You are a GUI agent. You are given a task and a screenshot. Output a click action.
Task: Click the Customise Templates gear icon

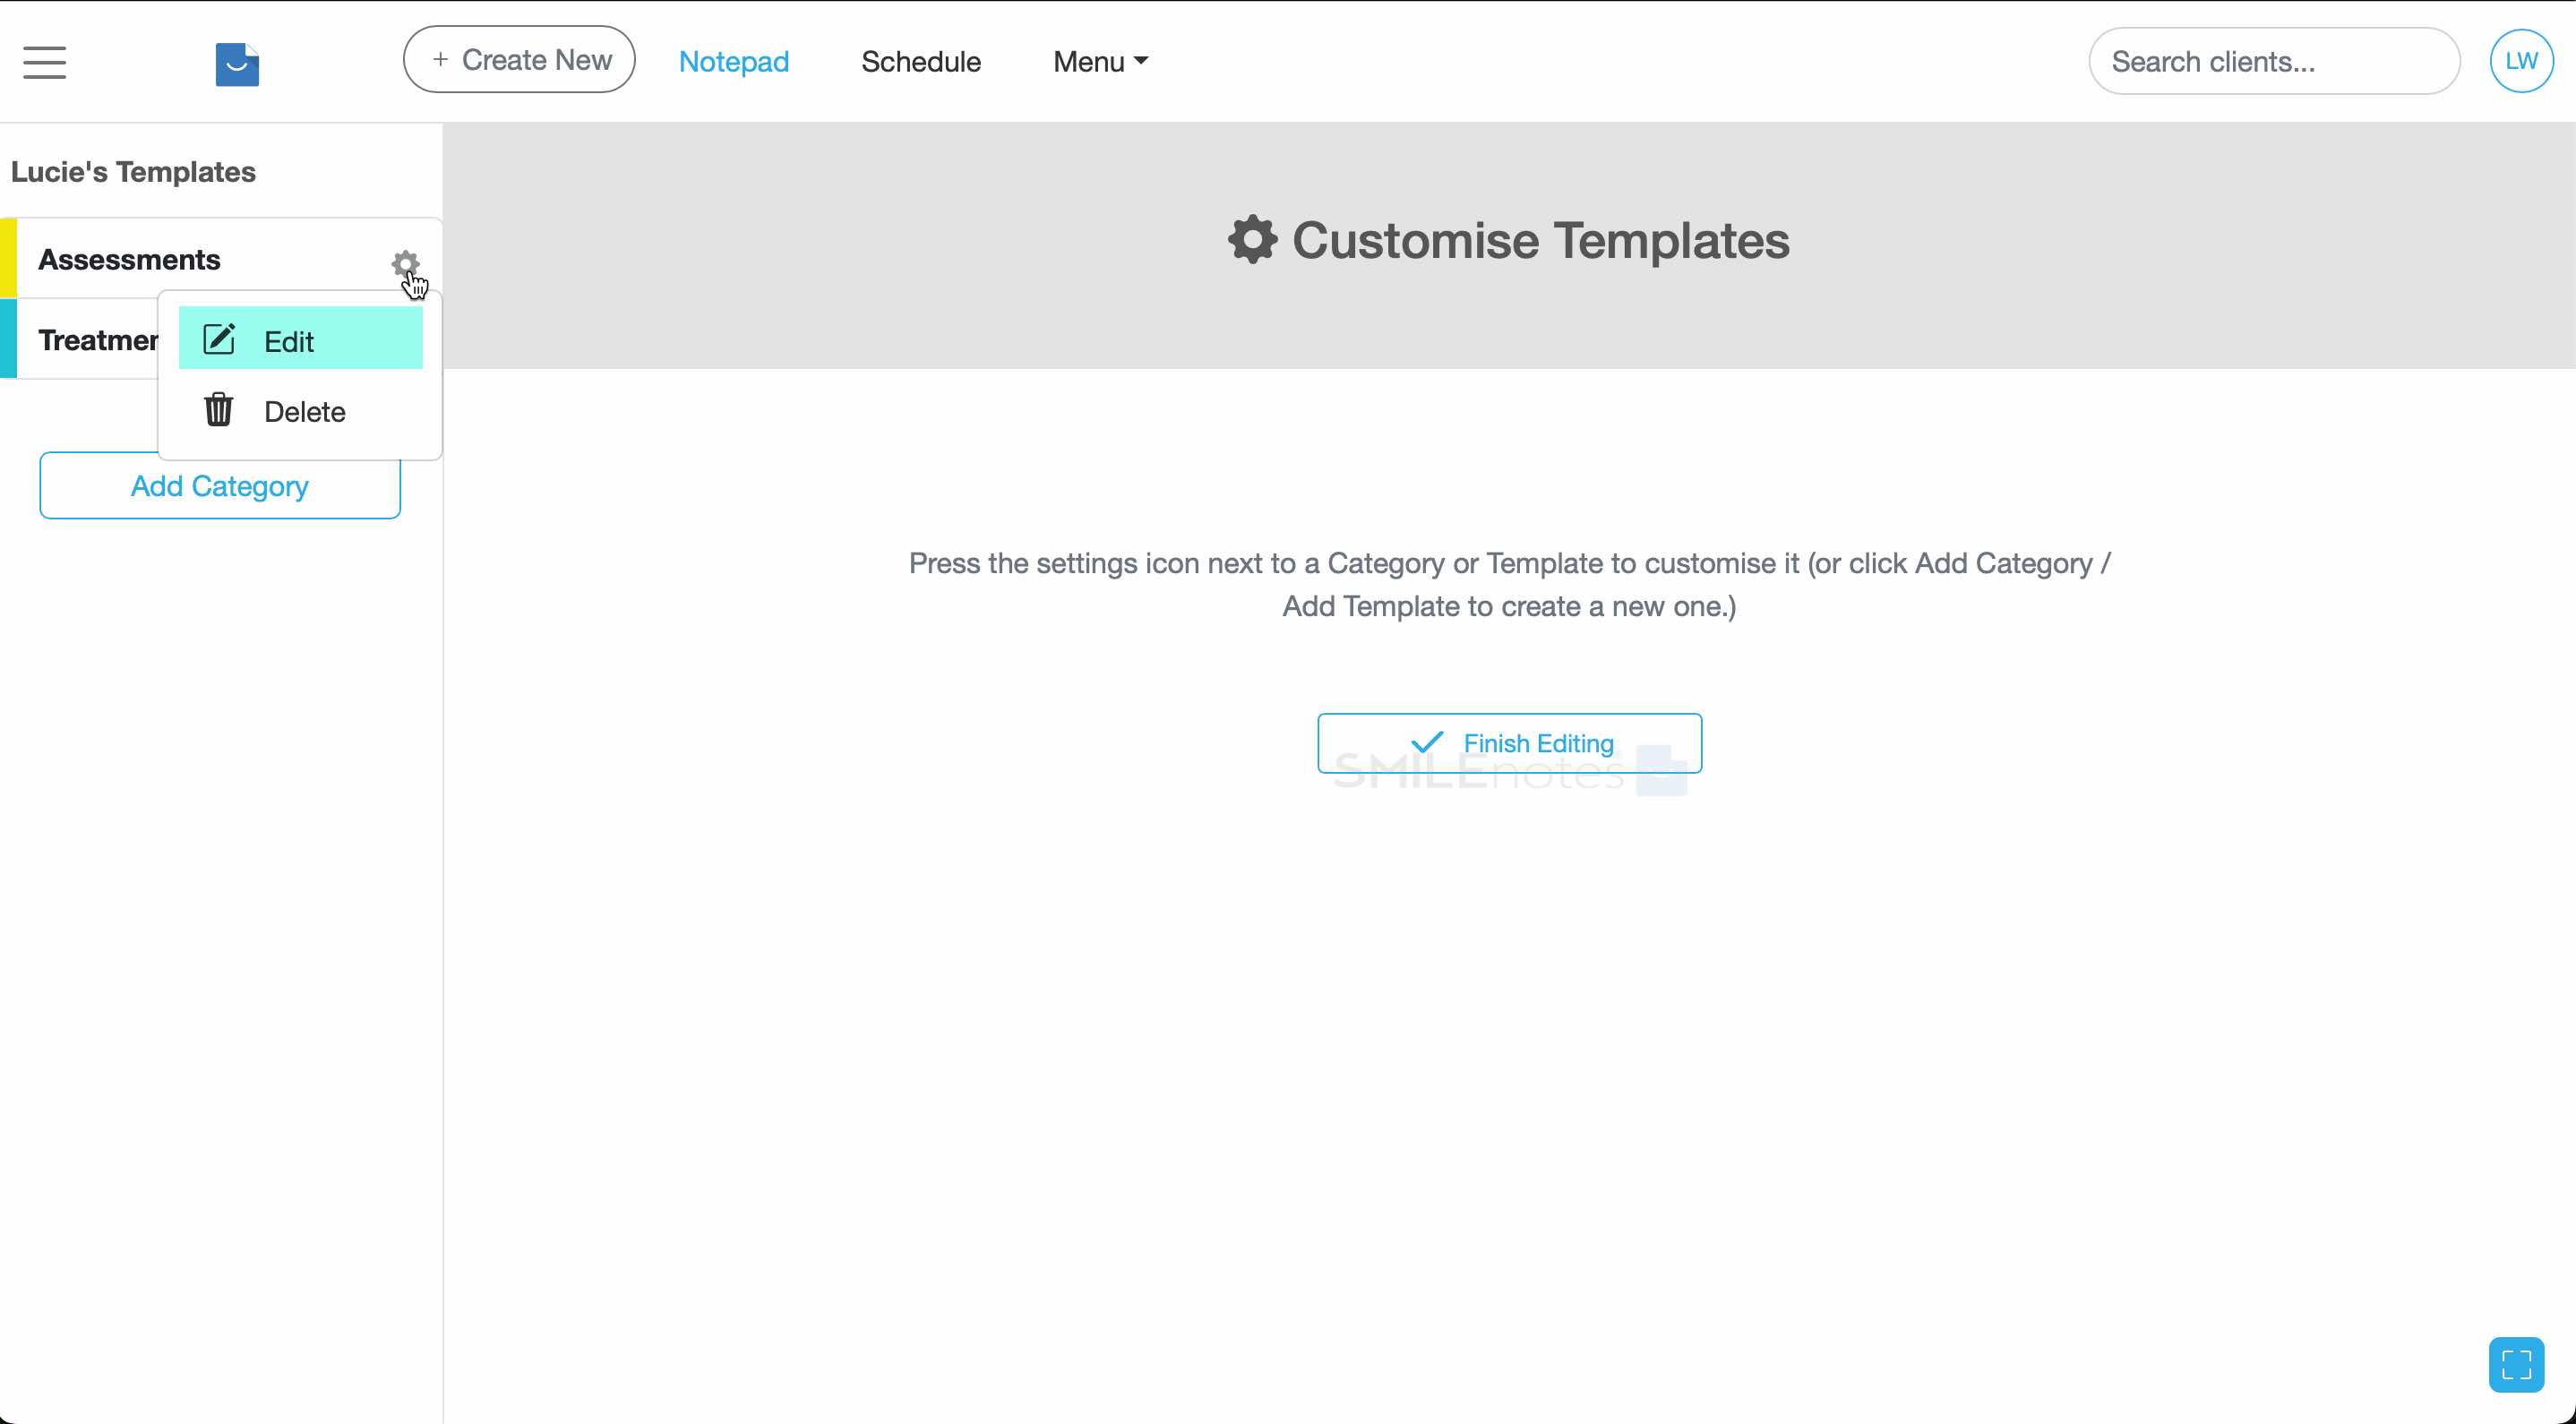pyautogui.click(x=1252, y=240)
